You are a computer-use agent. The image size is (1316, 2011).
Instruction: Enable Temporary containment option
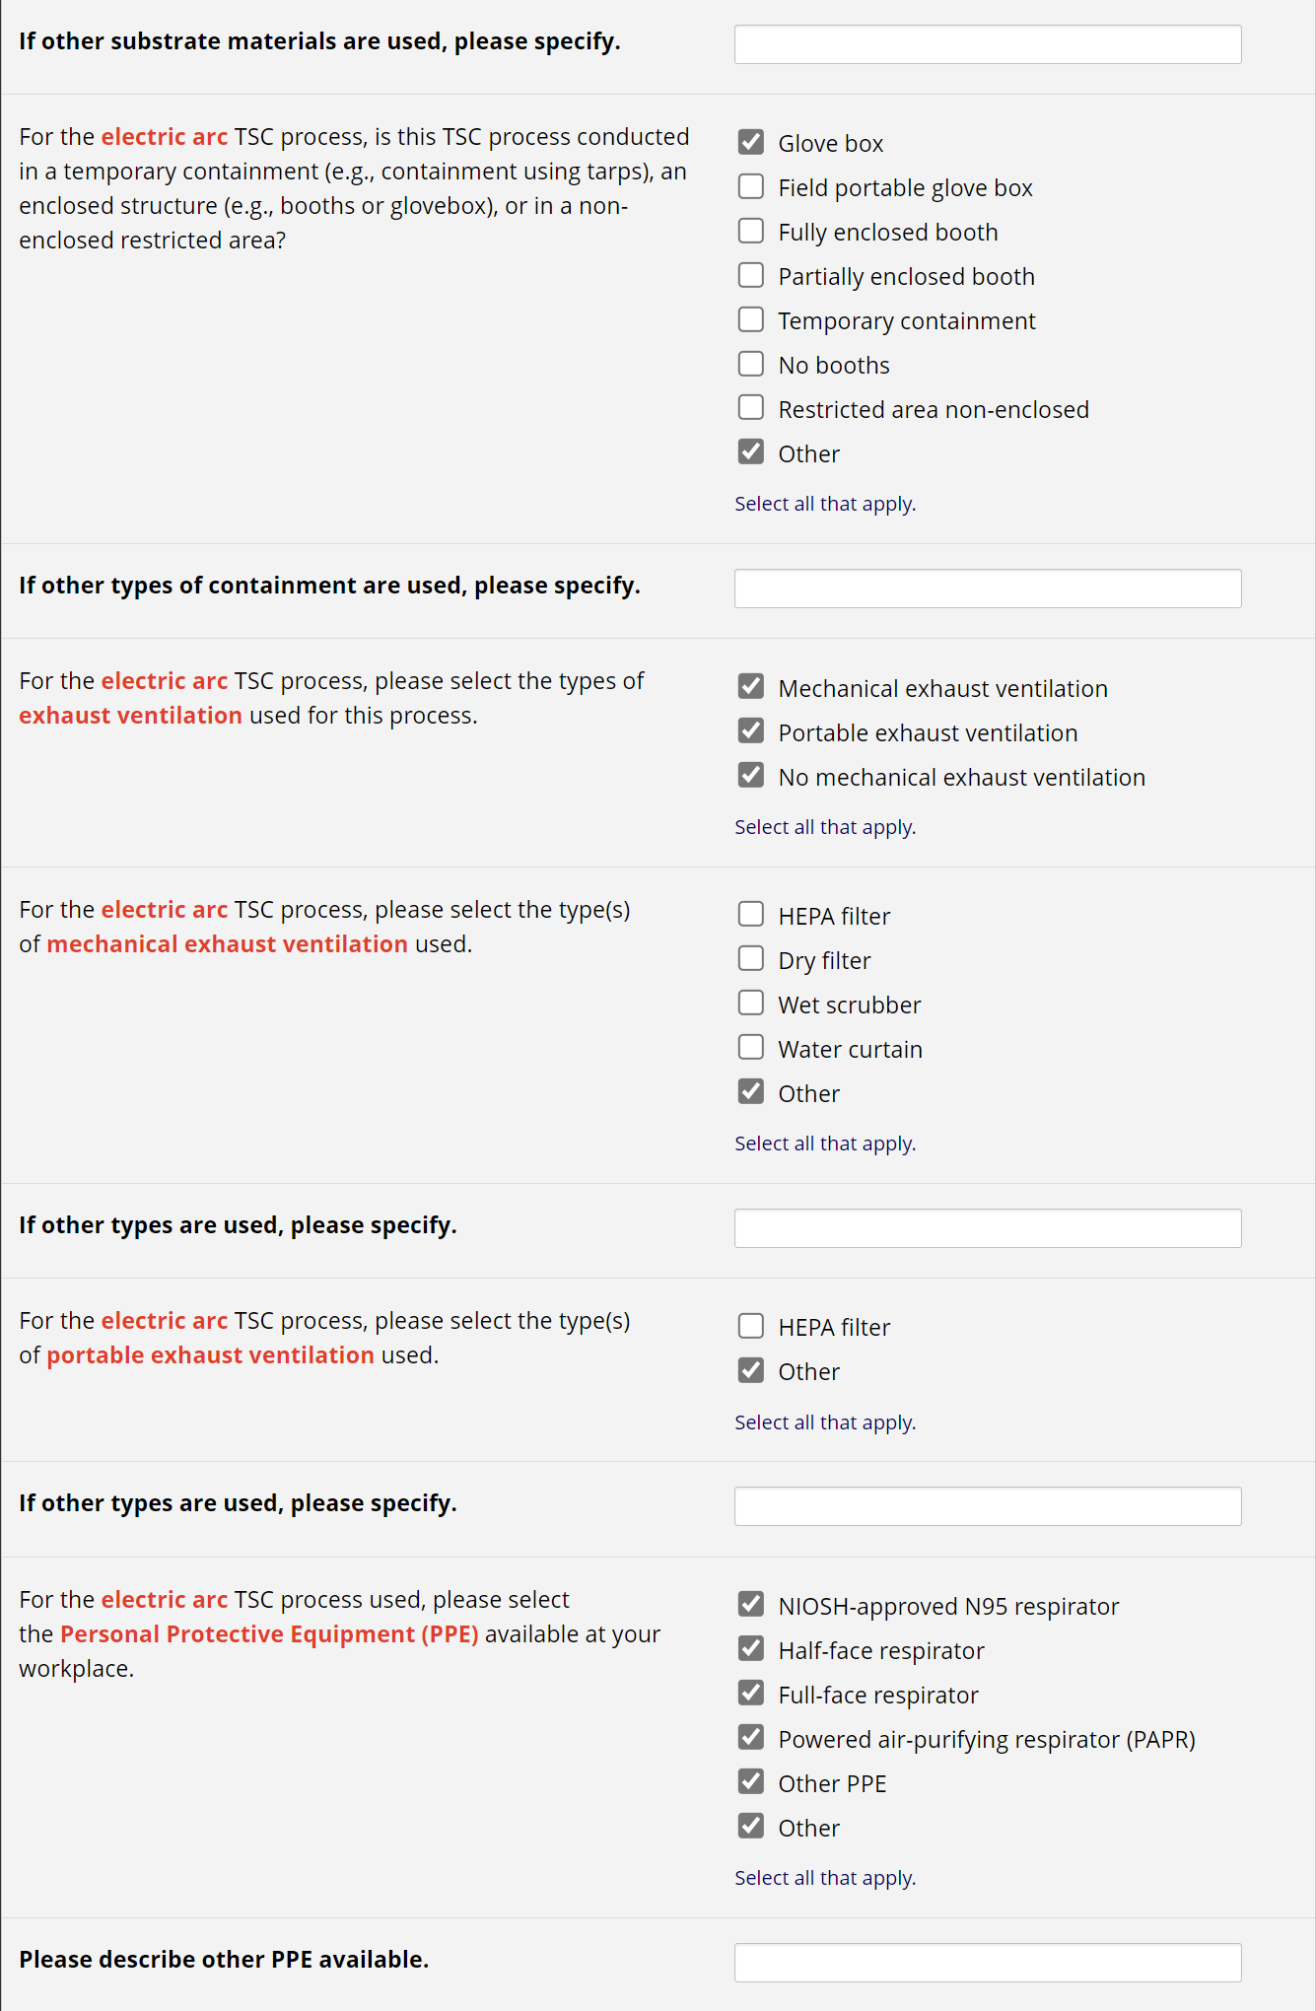click(751, 319)
